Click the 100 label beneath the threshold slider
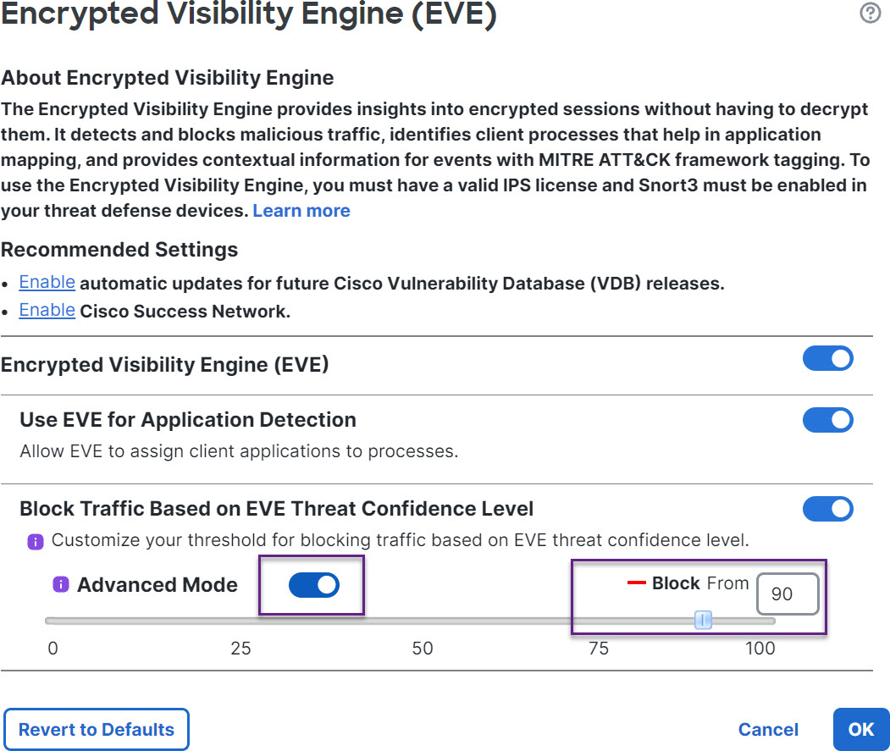 tap(760, 649)
